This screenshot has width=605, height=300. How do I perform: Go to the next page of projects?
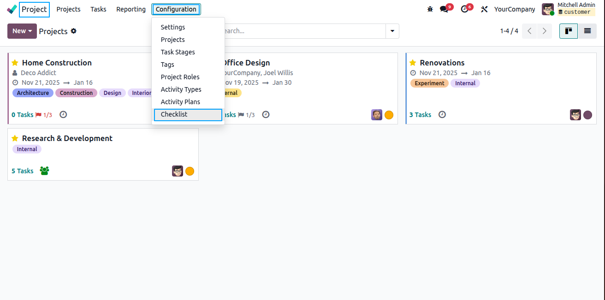pos(544,31)
